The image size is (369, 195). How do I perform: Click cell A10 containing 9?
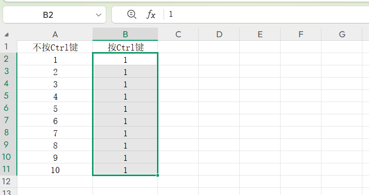pos(55,157)
